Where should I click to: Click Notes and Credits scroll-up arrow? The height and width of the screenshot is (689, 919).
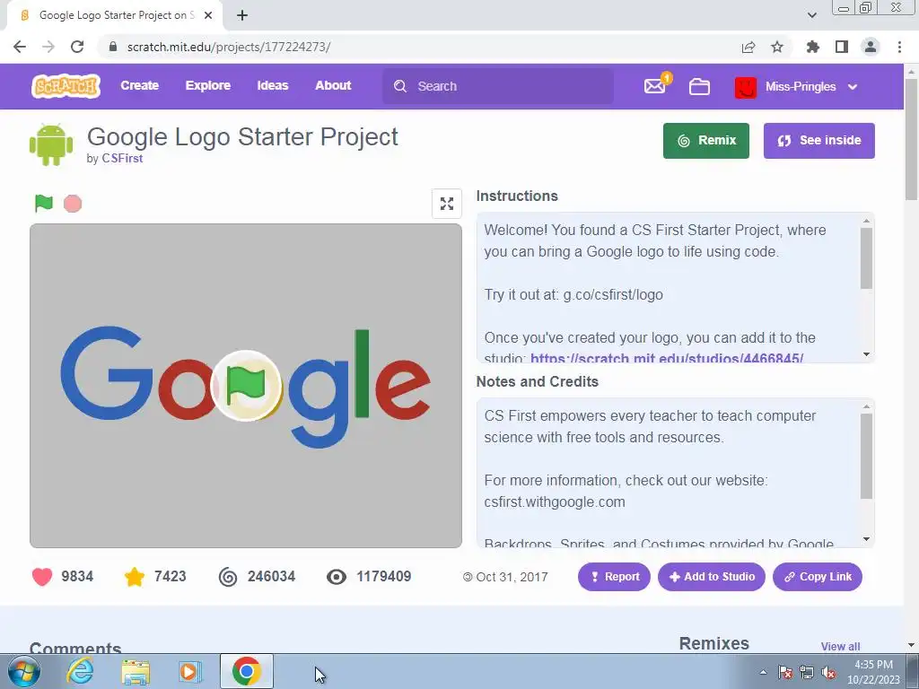[866, 406]
